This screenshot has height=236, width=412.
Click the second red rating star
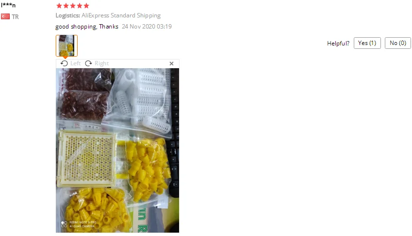pyautogui.click(x=66, y=5)
